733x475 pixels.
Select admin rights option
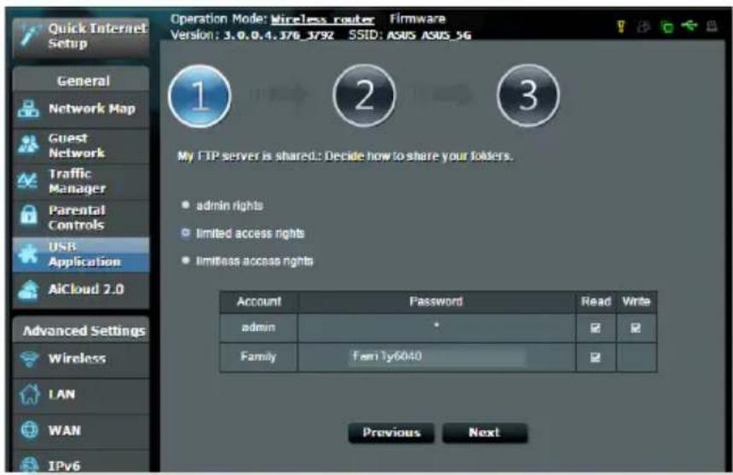click(x=185, y=205)
